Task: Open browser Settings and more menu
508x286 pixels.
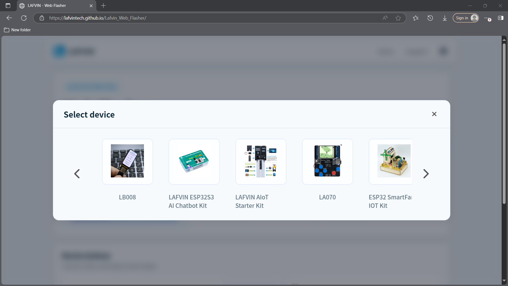Action: 487,18
